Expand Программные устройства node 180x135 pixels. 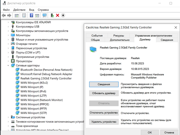tap(8, 57)
